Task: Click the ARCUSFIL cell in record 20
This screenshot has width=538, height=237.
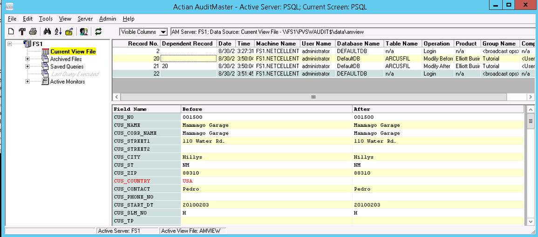Action: pyautogui.click(x=403, y=59)
